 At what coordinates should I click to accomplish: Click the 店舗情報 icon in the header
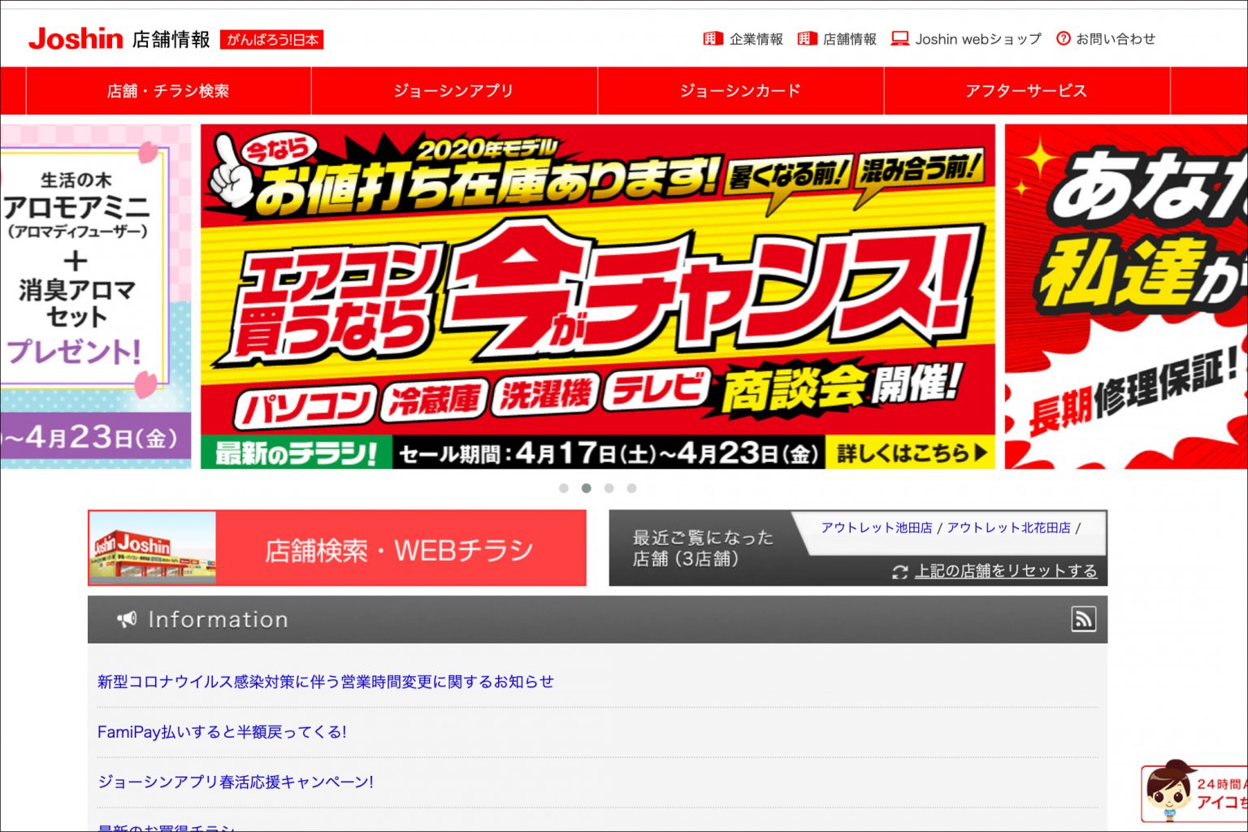(806, 38)
